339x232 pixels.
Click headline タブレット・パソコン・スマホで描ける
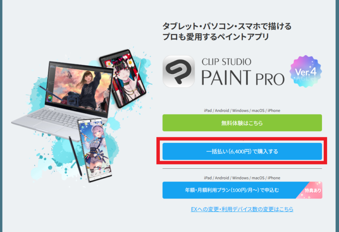tap(227, 26)
